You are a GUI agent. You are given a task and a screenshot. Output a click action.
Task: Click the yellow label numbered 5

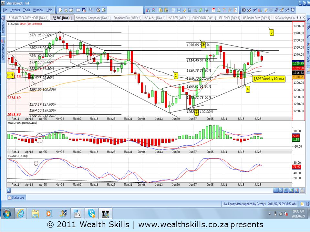coord(272,32)
